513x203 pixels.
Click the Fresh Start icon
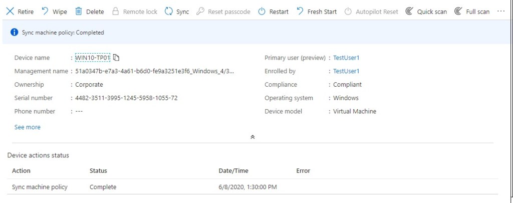pos(300,12)
